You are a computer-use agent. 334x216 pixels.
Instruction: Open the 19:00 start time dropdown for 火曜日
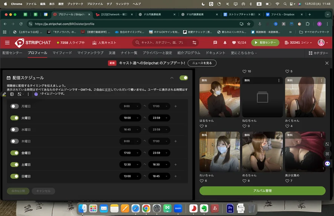click(x=130, y=118)
